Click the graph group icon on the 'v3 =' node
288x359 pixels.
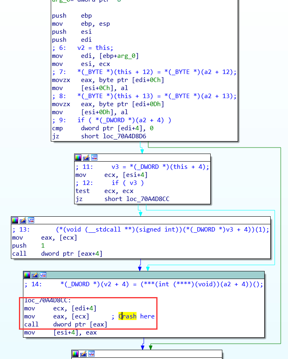click(94, 158)
